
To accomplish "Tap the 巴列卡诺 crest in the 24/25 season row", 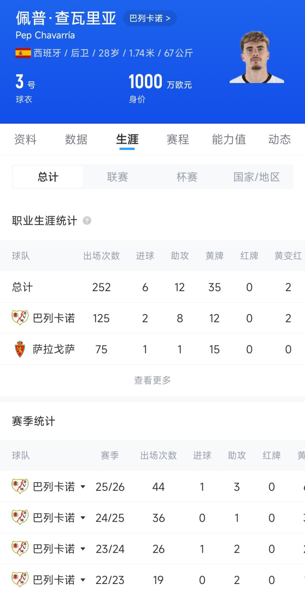I will tap(20, 517).
